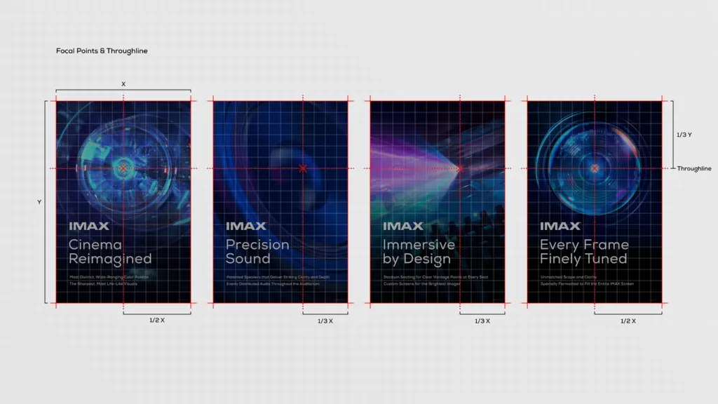Click 'Custom Screens for the Brightest Images' line
Viewport: 718px width, 404px height.
(421, 284)
